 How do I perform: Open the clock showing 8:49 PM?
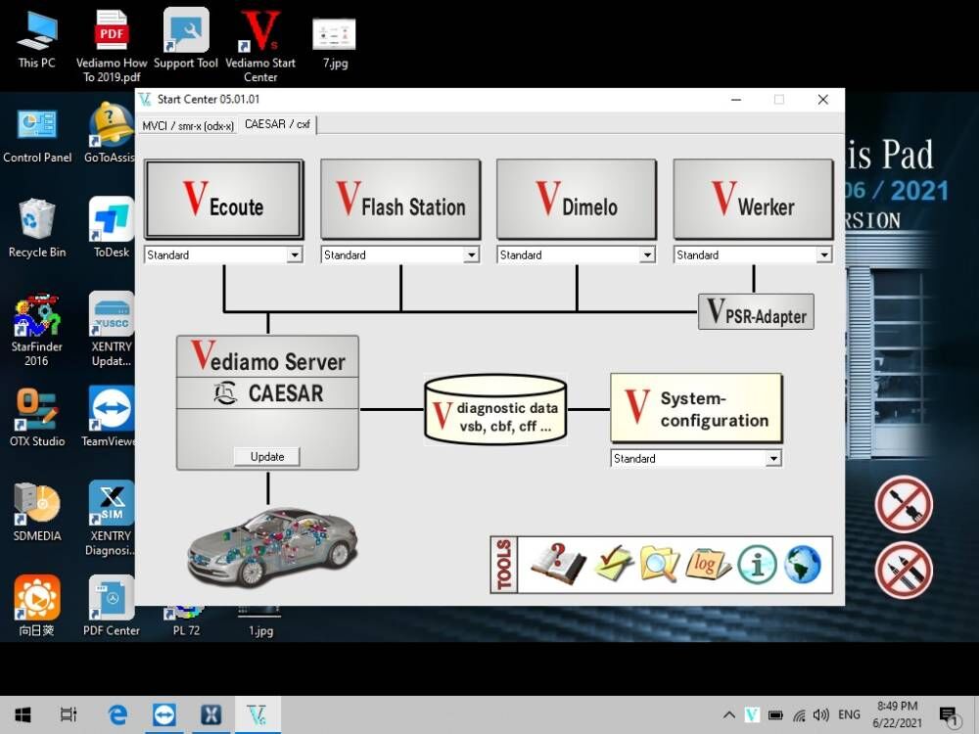point(897,714)
